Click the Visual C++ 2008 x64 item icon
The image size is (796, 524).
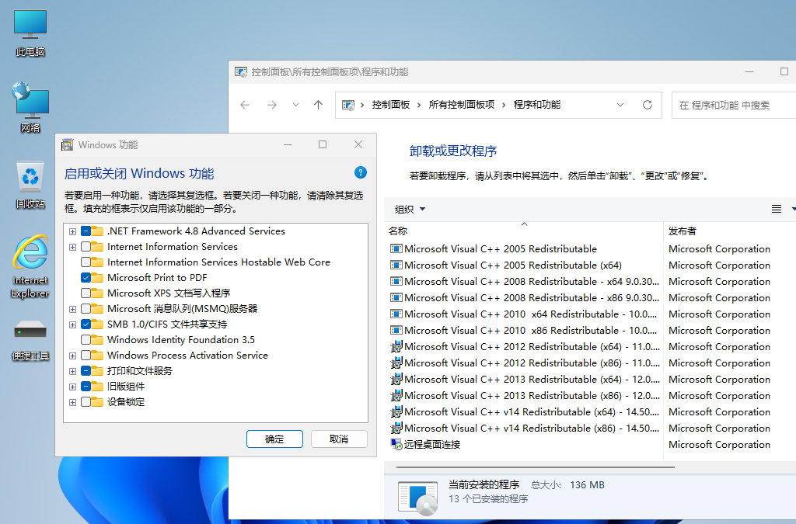tap(396, 281)
